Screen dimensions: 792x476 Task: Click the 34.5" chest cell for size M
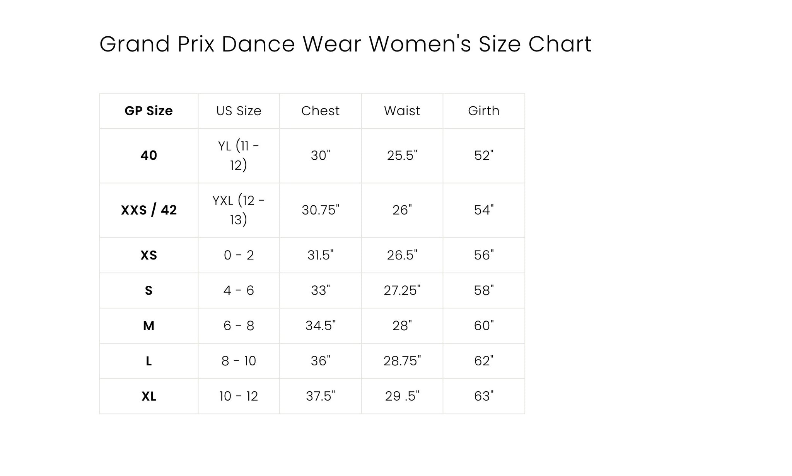click(x=321, y=326)
